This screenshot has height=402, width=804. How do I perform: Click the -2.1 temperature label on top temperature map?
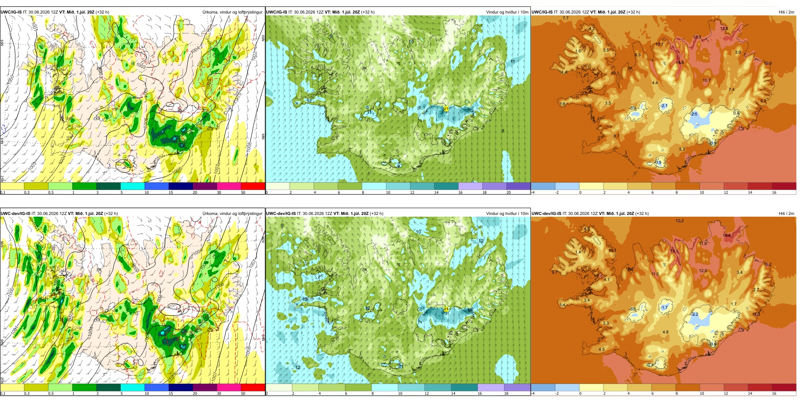664,106
